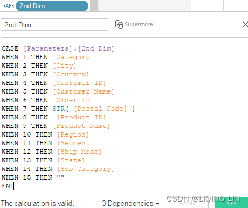Image resolution: width=248 pixels, height=208 pixels.
Task: Click the END keyword in the formula
Action: point(8,186)
